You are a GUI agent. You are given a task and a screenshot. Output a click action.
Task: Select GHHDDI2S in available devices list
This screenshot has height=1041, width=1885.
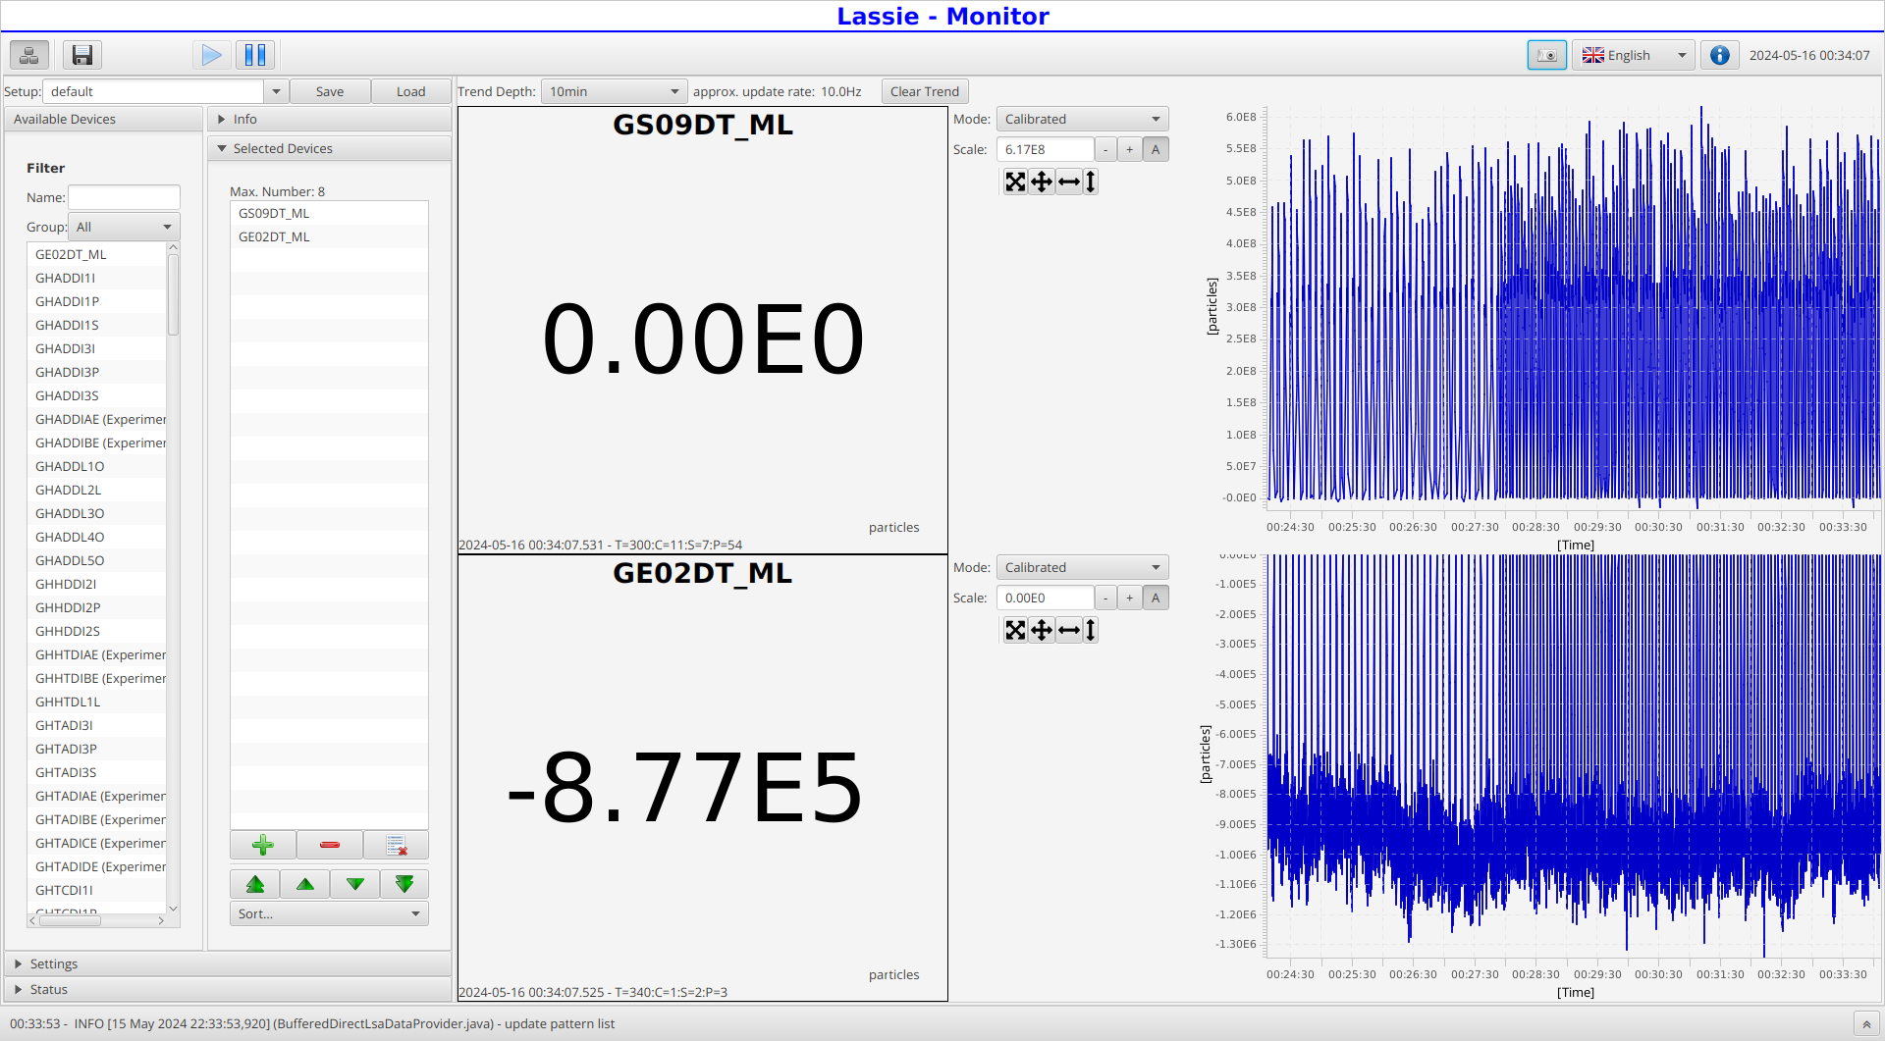point(97,631)
